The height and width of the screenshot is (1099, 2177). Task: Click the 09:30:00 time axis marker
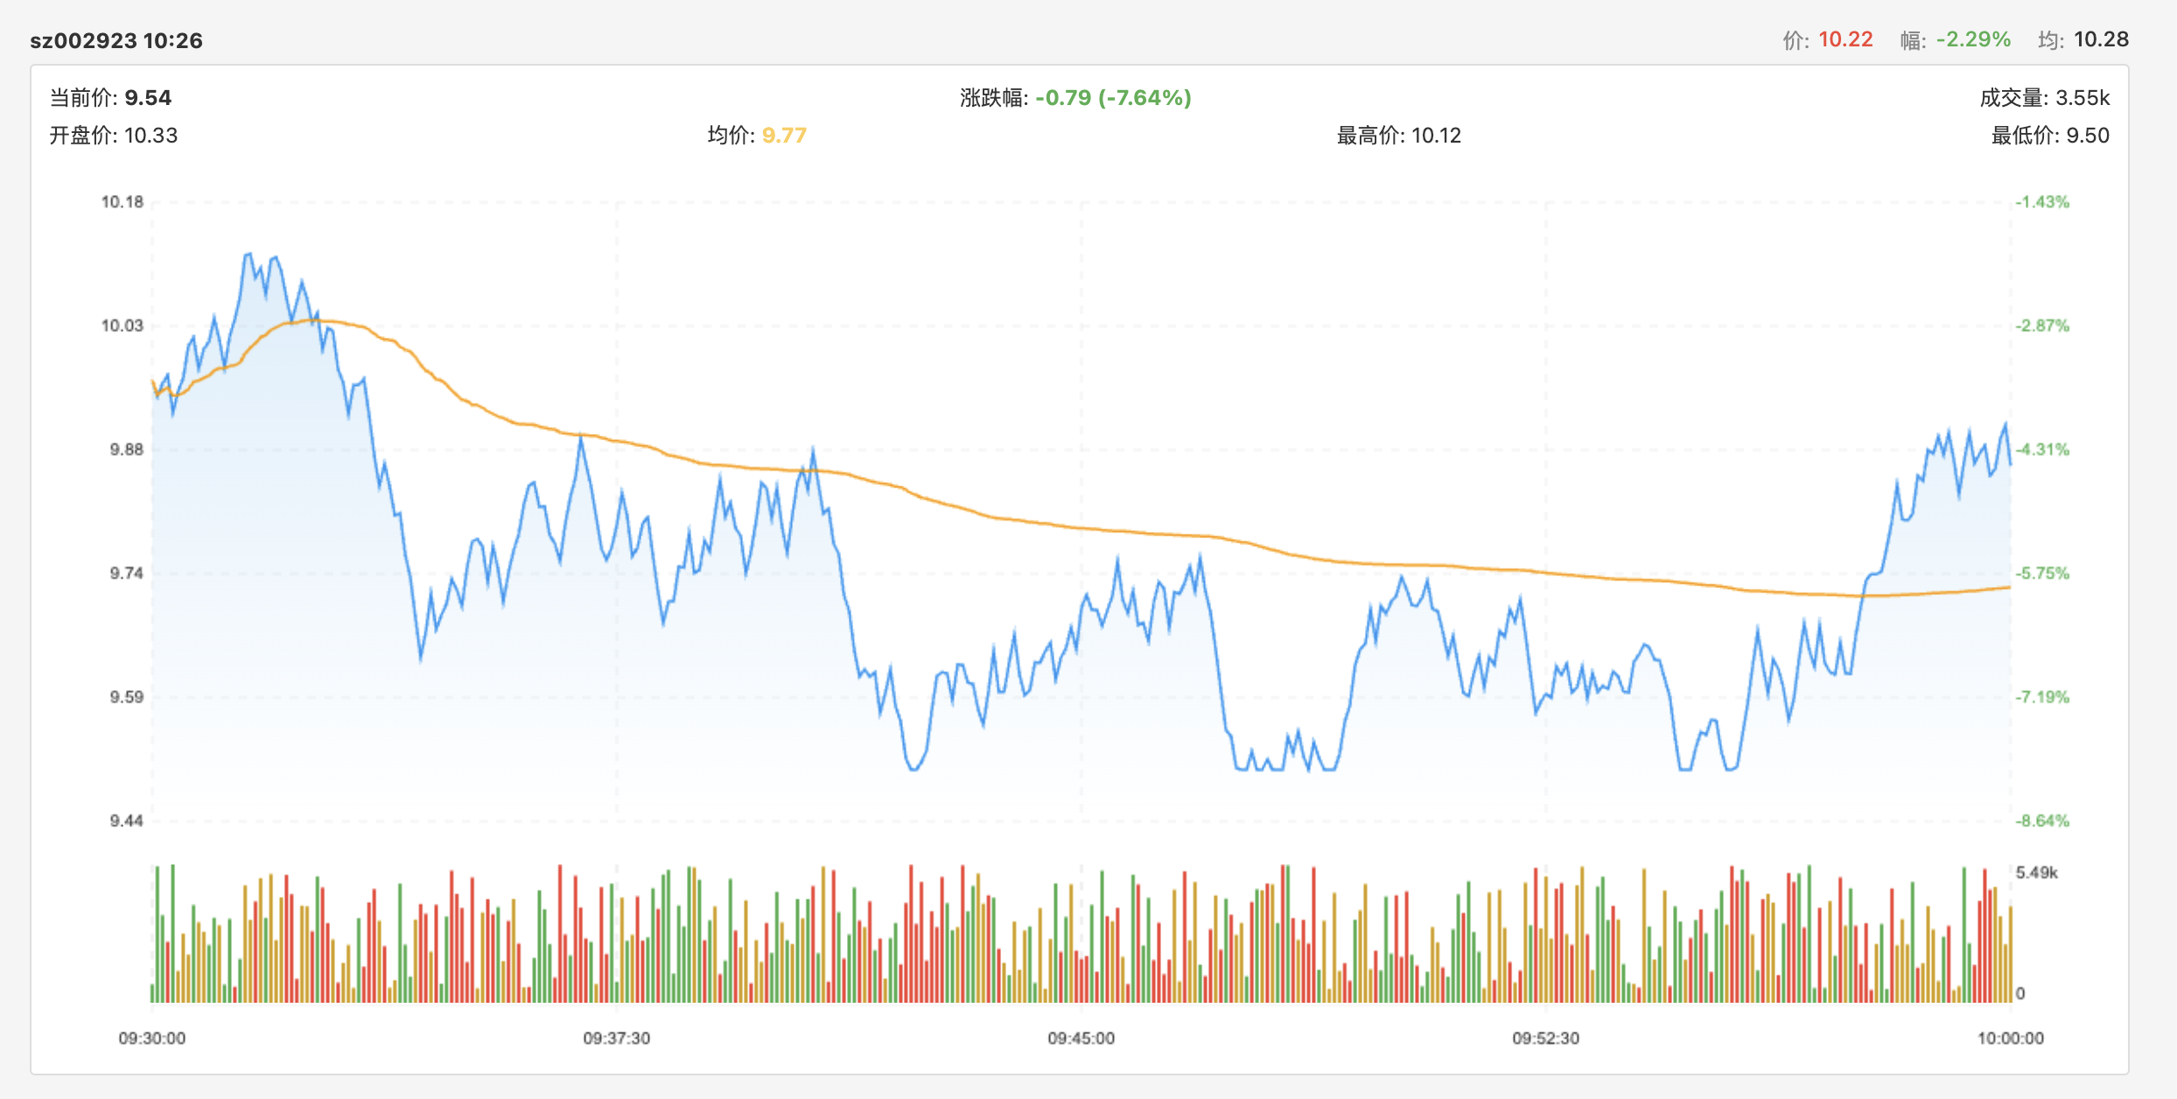(152, 1038)
